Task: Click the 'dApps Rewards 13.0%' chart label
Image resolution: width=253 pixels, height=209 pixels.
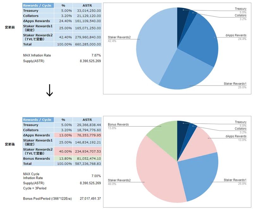Action: click(236, 138)
